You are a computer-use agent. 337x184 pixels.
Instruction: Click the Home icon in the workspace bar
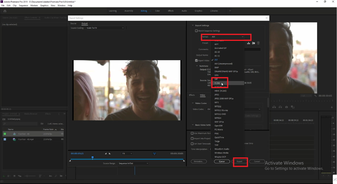pos(5,11)
